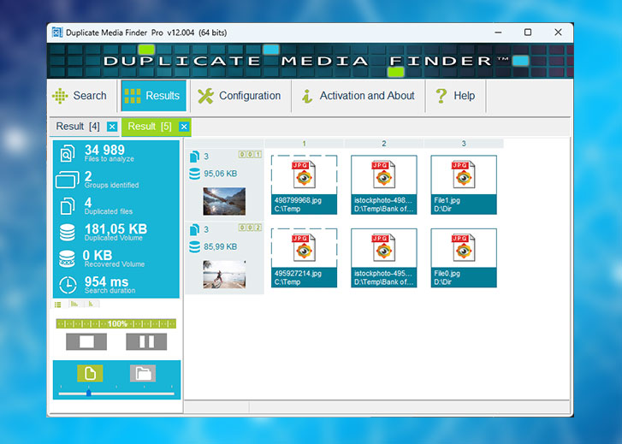Click the Search duration clock icon
This screenshot has width=622, height=444.
click(68, 285)
